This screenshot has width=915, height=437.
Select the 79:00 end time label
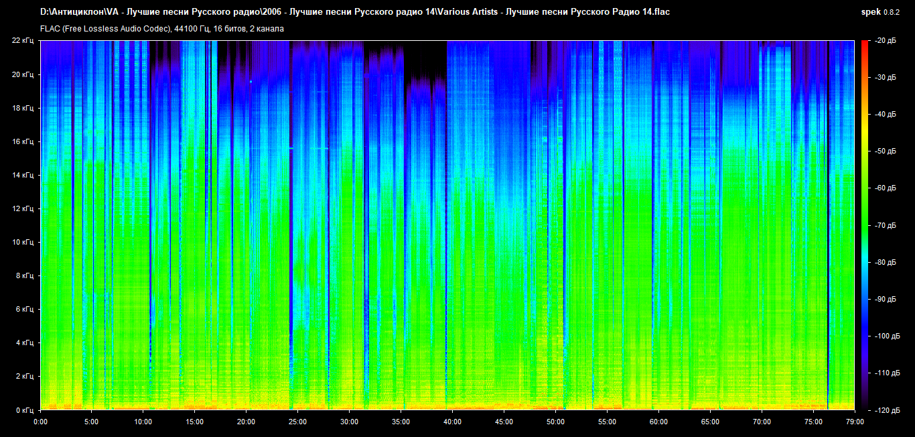tap(855, 422)
